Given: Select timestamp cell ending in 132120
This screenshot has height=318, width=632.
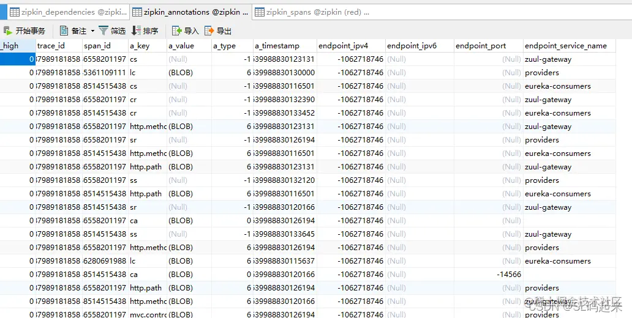Looking at the screenshot, I should click(x=285, y=180).
